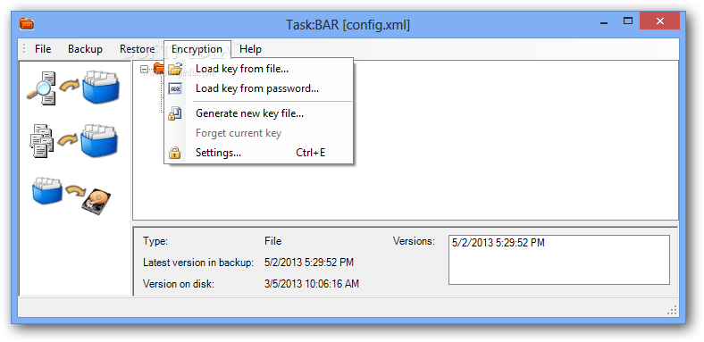Select Settings with Ctrl+E shortcut
704x342 pixels.
[258, 153]
